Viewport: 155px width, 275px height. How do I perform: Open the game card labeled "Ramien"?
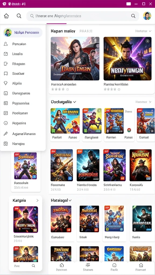point(119,125)
